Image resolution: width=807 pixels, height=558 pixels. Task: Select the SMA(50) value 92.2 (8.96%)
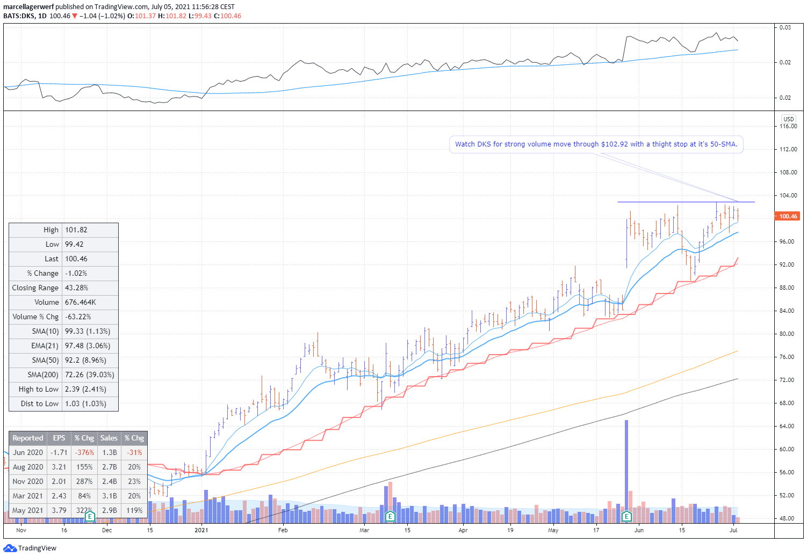86,360
